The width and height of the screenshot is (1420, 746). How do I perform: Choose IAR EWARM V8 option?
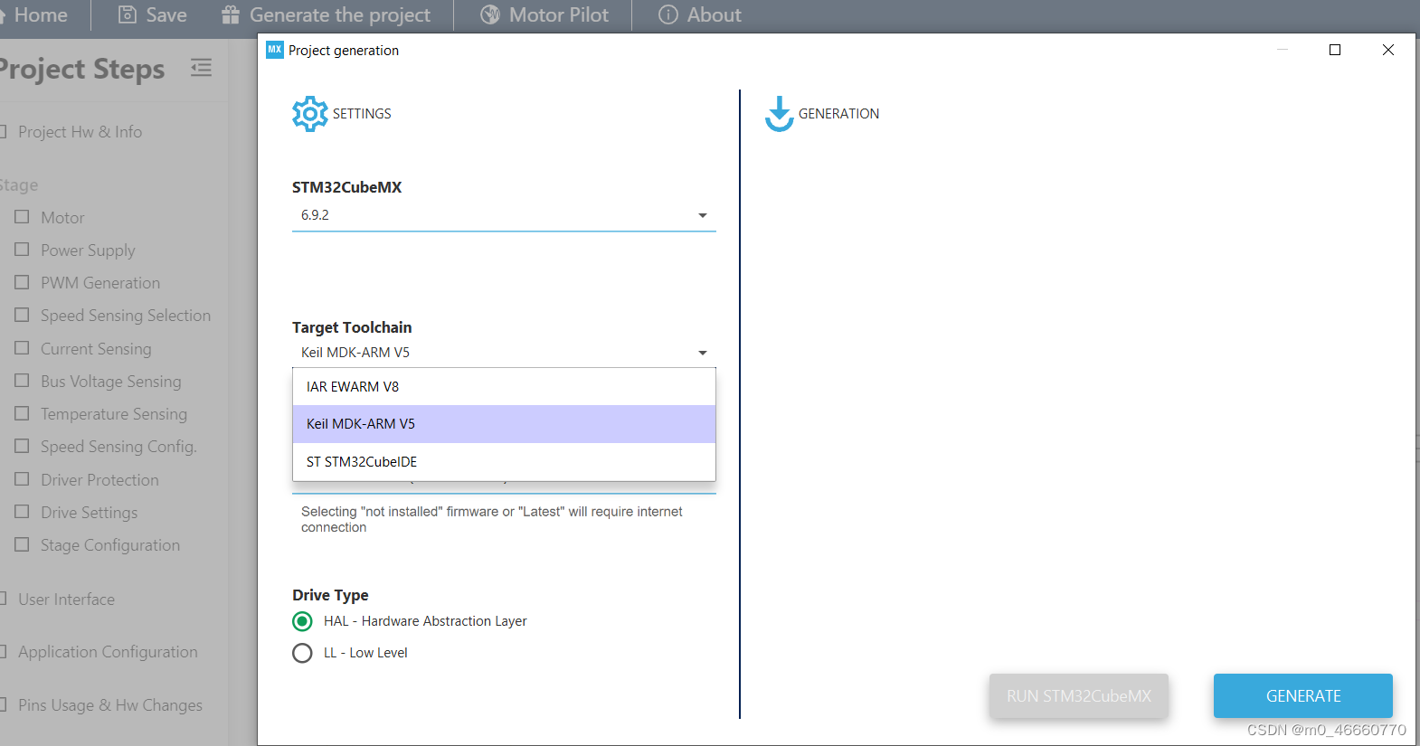[x=504, y=387]
